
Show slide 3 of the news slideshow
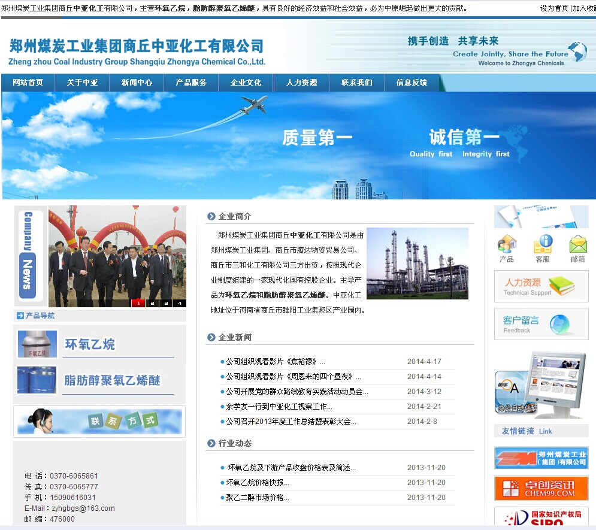click(166, 303)
